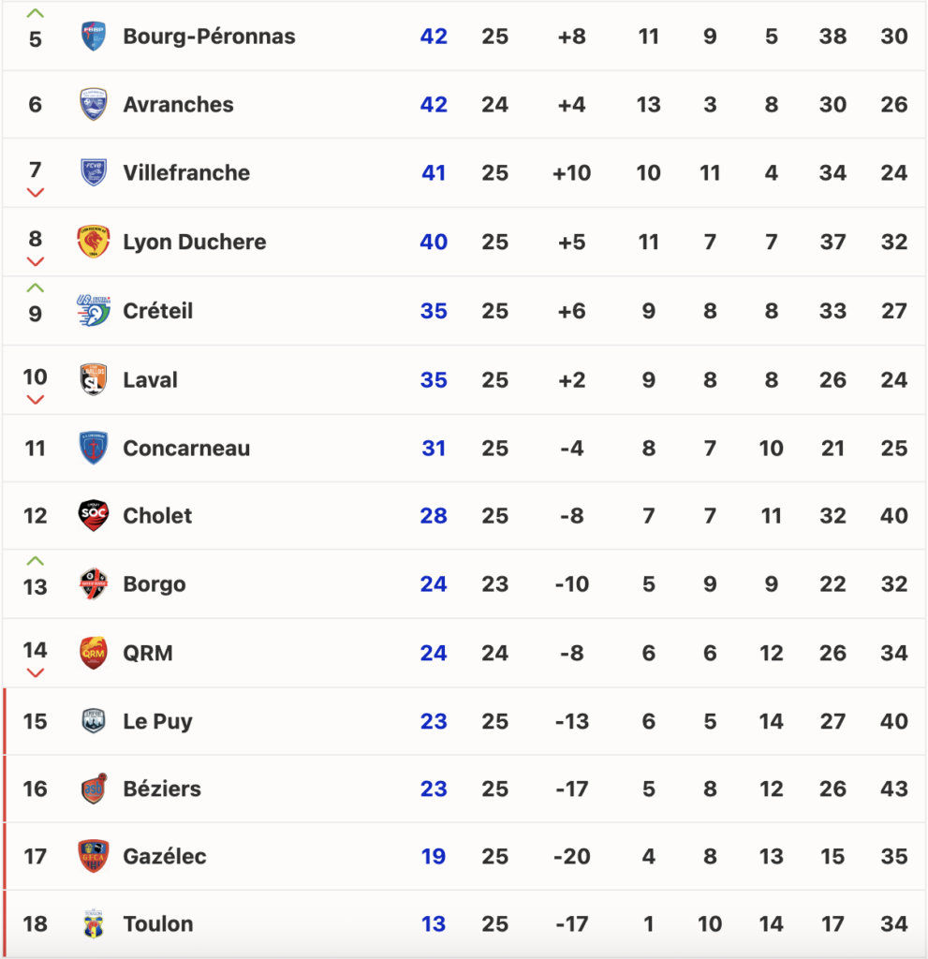Click the Cholet SOC logo icon
This screenshot has height=959, width=928.
[94, 515]
